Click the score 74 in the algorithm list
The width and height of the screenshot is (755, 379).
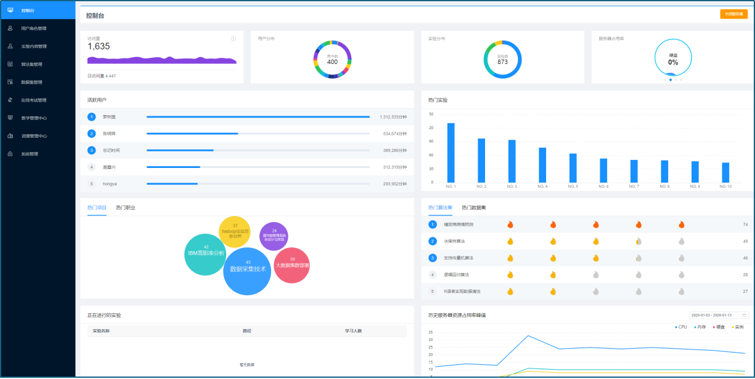pos(745,225)
